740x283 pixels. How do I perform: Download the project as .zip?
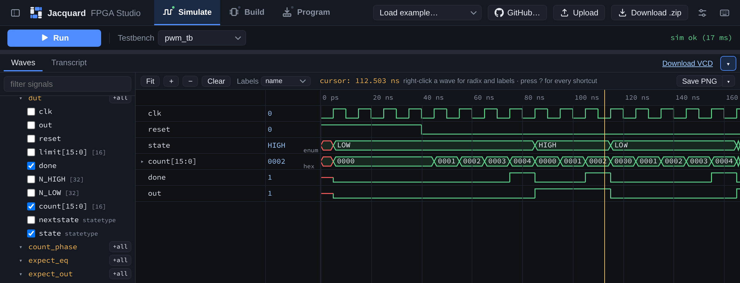pyautogui.click(x=650, y=13)
